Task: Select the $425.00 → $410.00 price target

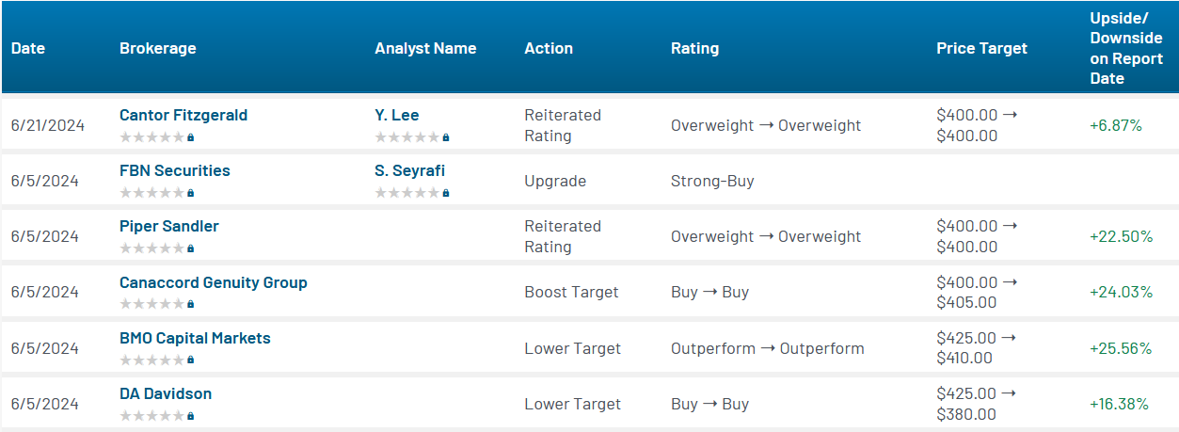Action: click(x=978, y=348)
